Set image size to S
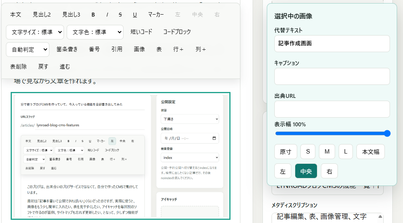 [308, 152]
